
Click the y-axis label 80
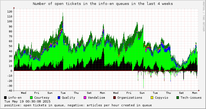10,31
